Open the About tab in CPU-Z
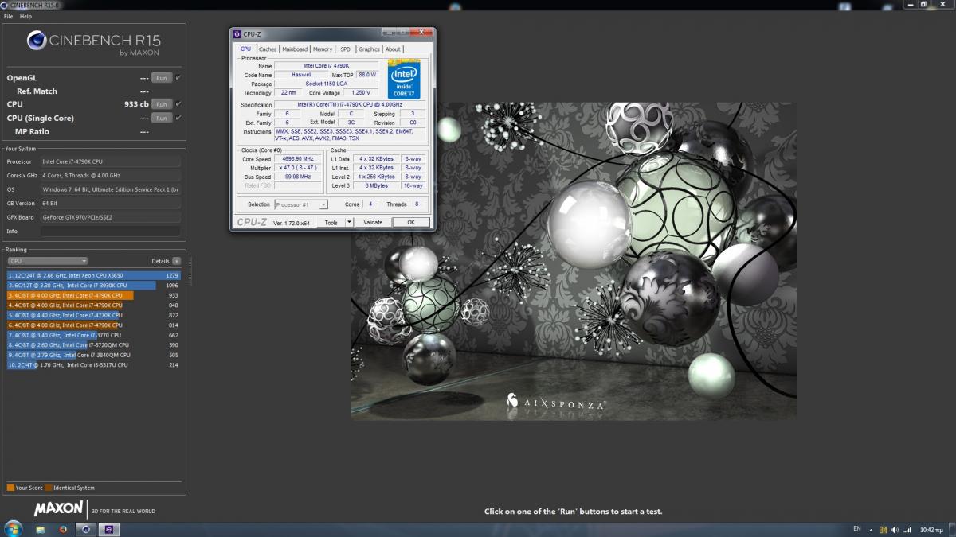The width and height of the screenshot is (956, 537). pos(393,49)
